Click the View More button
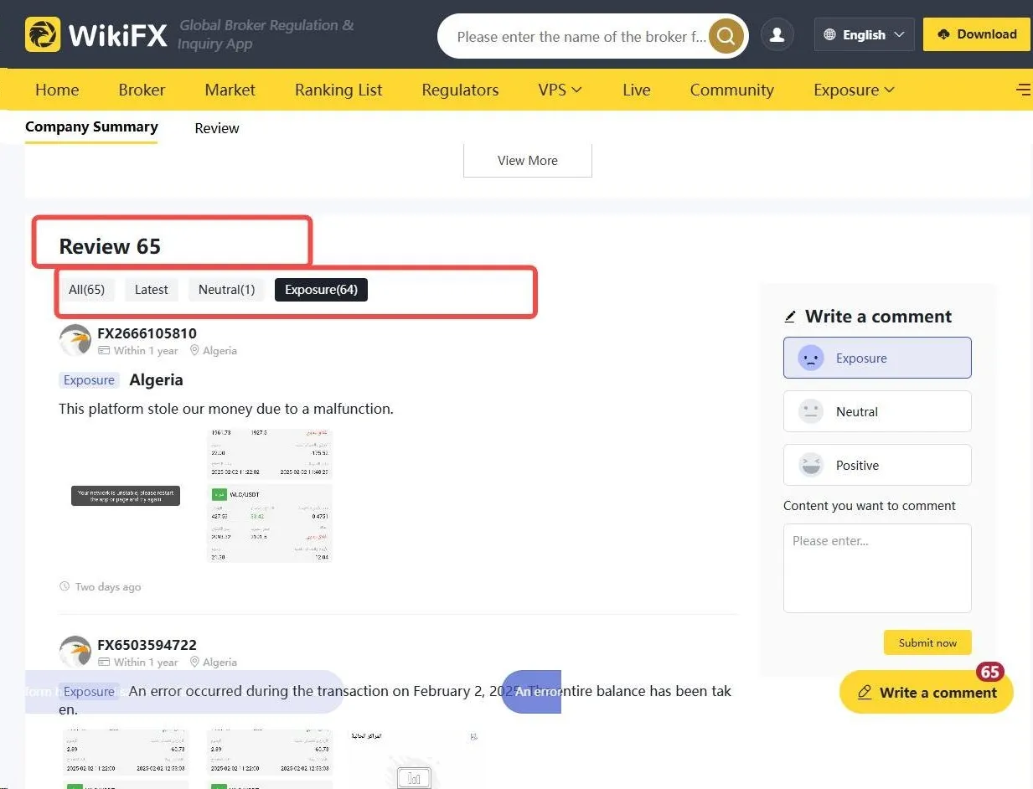1033x789 pixels. (x=528, y=160)
